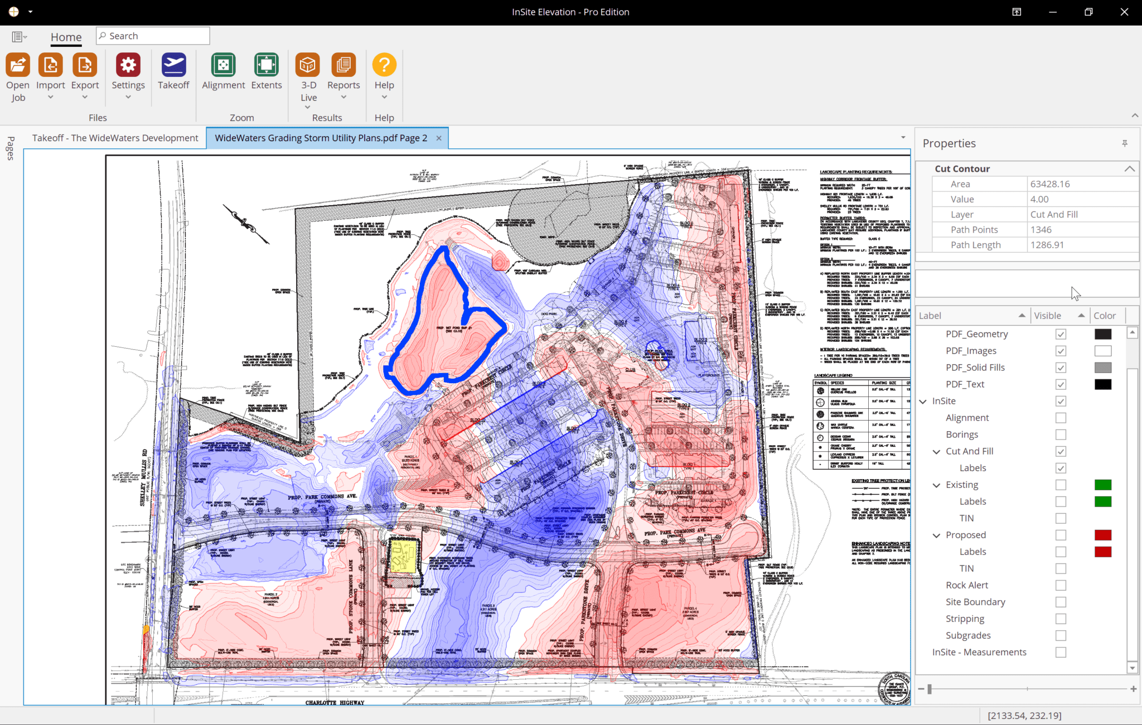Close the WideWaters Grading Storm Utility tab
Viewport: 1142px width, 725px height.
[438, 138]
